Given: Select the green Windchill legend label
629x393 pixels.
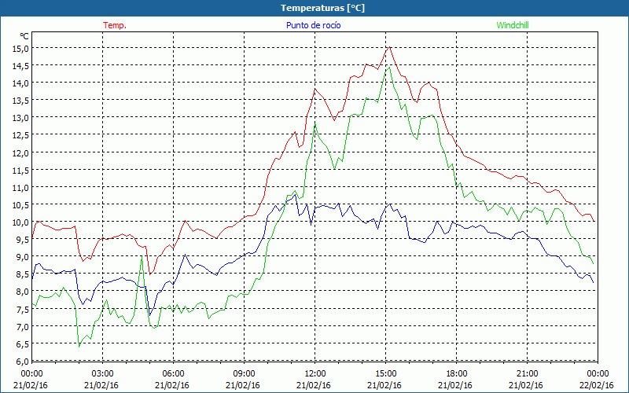Looking at the screenshot, I should (513, 25).
